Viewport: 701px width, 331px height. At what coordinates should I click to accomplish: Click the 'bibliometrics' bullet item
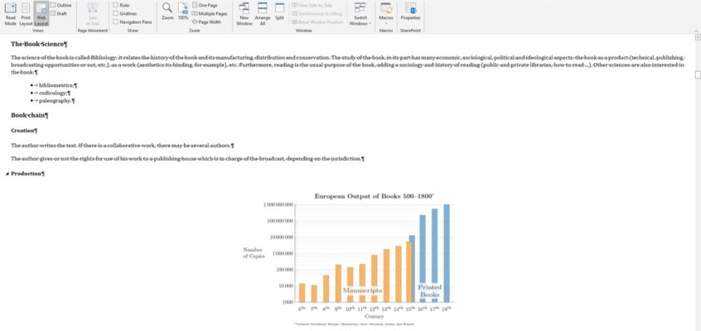click(58, 85)
